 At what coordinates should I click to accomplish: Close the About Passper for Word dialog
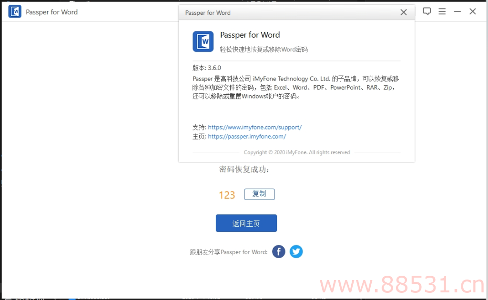(x=403, y=12)
